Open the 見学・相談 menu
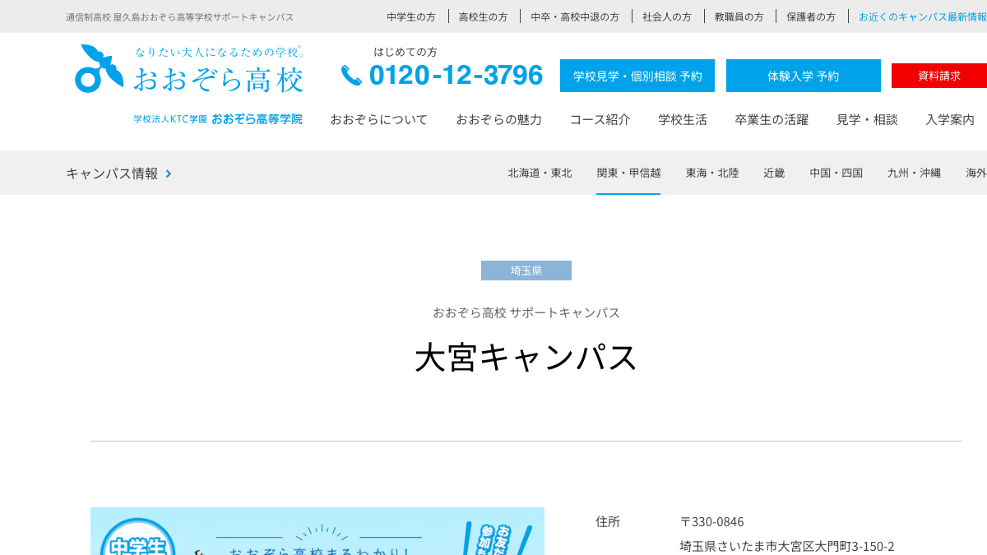Image resolution: width=987 pixels, height=555 pixels. point(868,119)
